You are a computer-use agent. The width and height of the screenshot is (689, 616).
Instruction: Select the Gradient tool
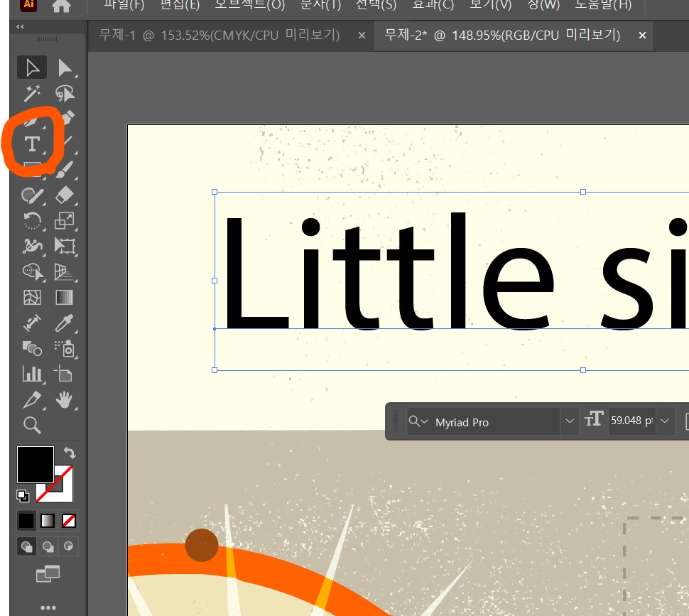tap(65, 298)
